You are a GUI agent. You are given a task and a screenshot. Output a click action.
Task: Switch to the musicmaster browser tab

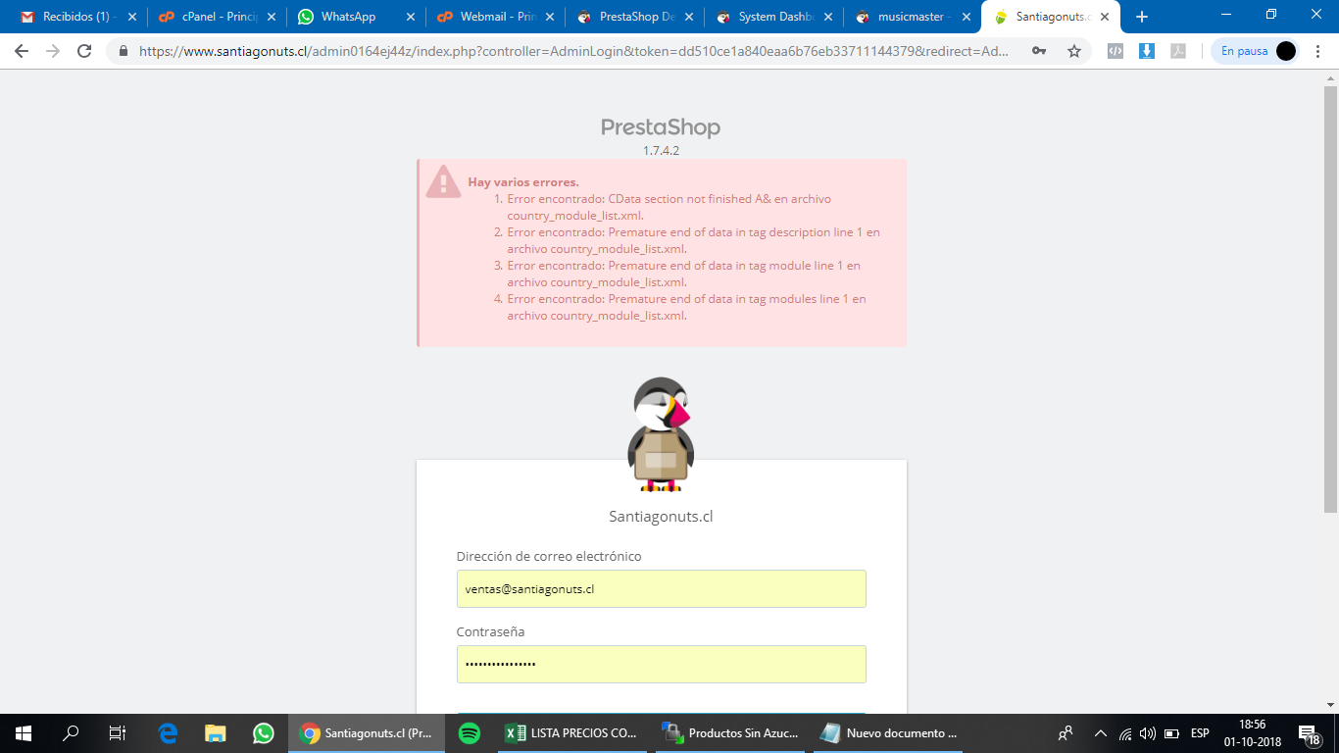pos(912,17)
